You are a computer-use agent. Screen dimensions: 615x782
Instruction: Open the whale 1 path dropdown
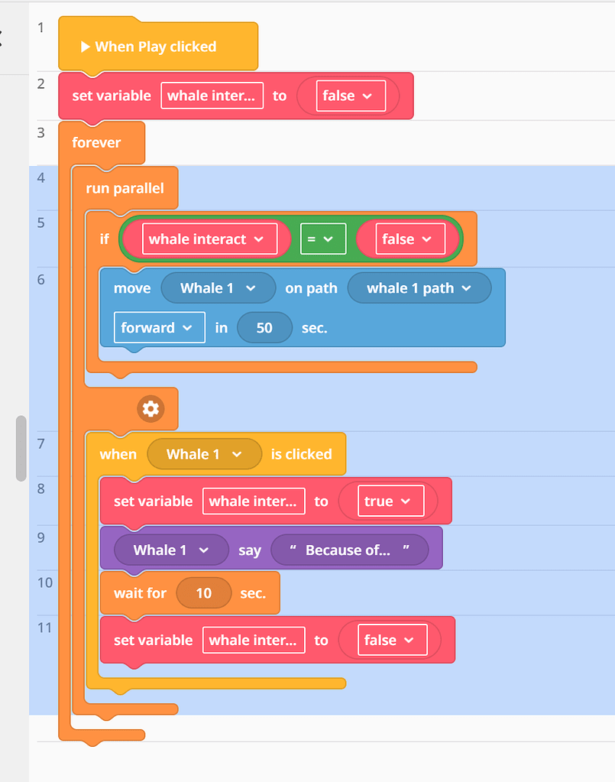coord(419,288)
